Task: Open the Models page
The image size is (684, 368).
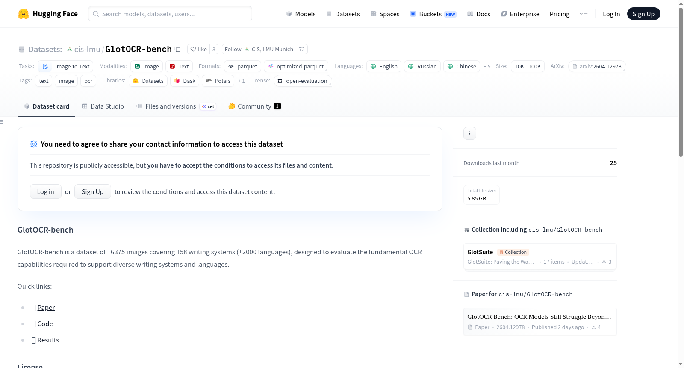Action: (x=301, y=14)
